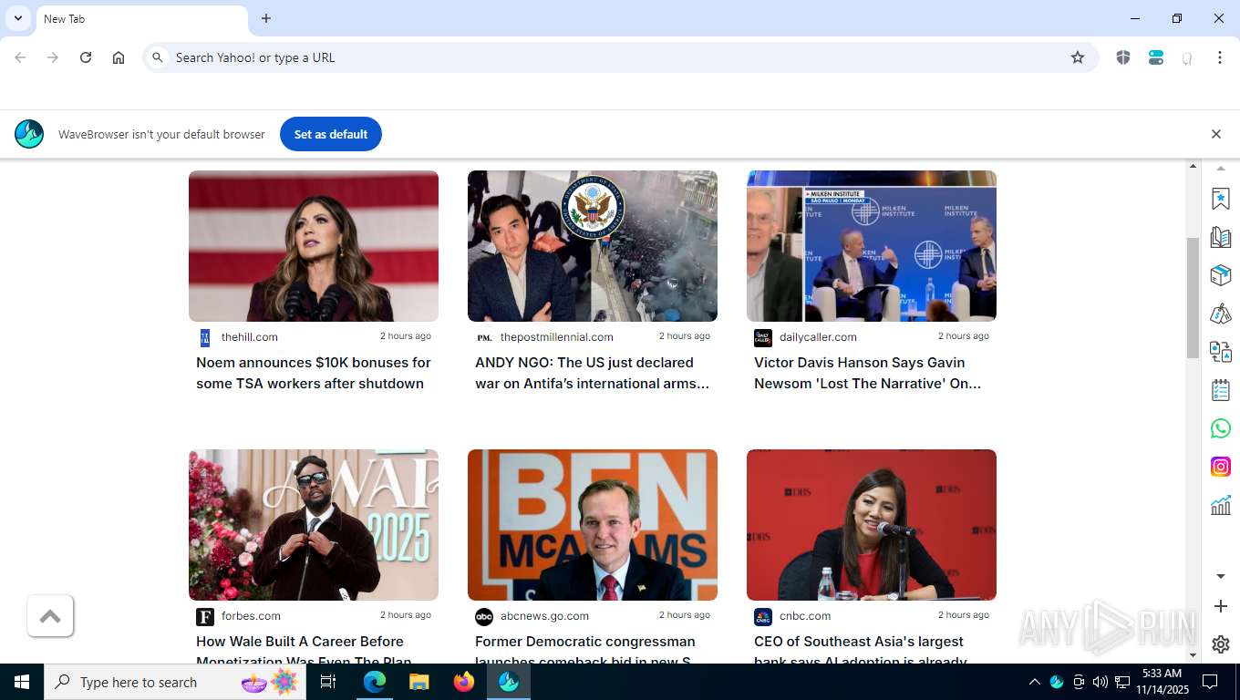Click abcnews.go.com source label
The image size is (1240, 700).
pos(544,616)
